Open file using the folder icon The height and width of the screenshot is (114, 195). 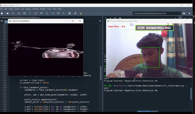tap(8, 13)
